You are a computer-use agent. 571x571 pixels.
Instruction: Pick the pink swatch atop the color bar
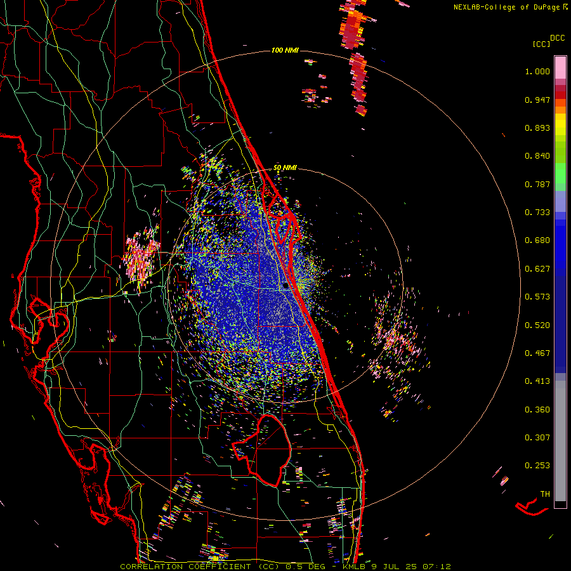tap(560, 67)
